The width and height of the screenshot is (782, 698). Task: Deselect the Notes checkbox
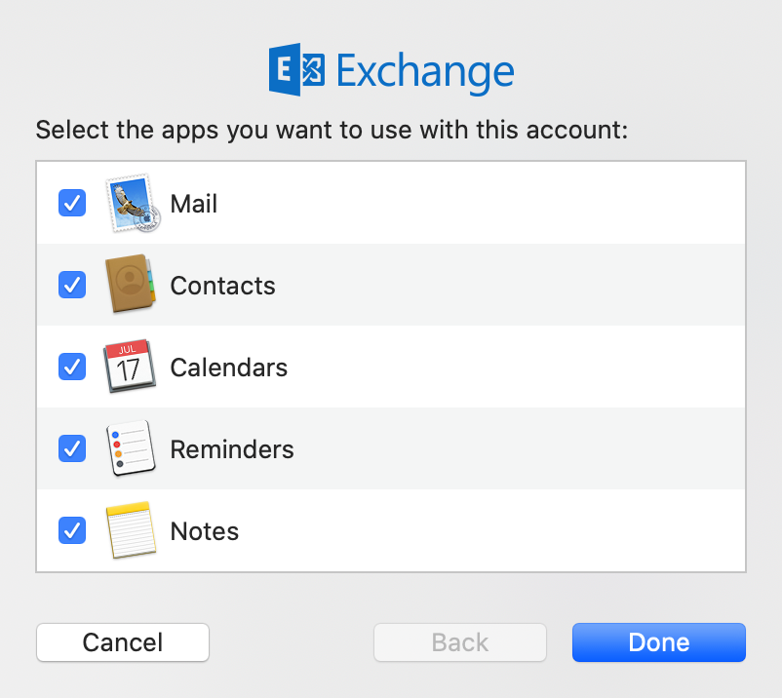[x=72, y=530]
